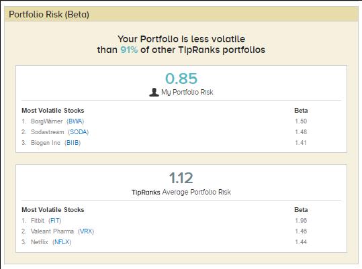The image size is (362, 269).
Task: Open the NFLX ticker link
Action: coord(62,242)
